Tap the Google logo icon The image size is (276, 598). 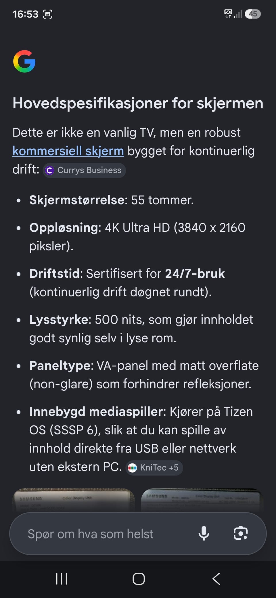tap(24, 61)
